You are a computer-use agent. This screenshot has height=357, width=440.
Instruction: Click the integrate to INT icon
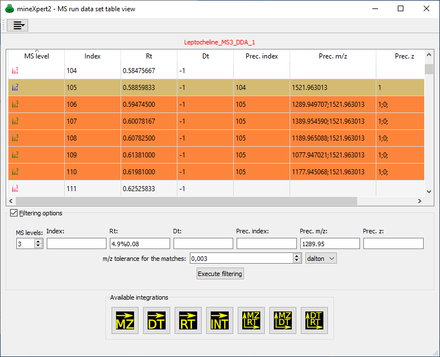tap(219, 320)
